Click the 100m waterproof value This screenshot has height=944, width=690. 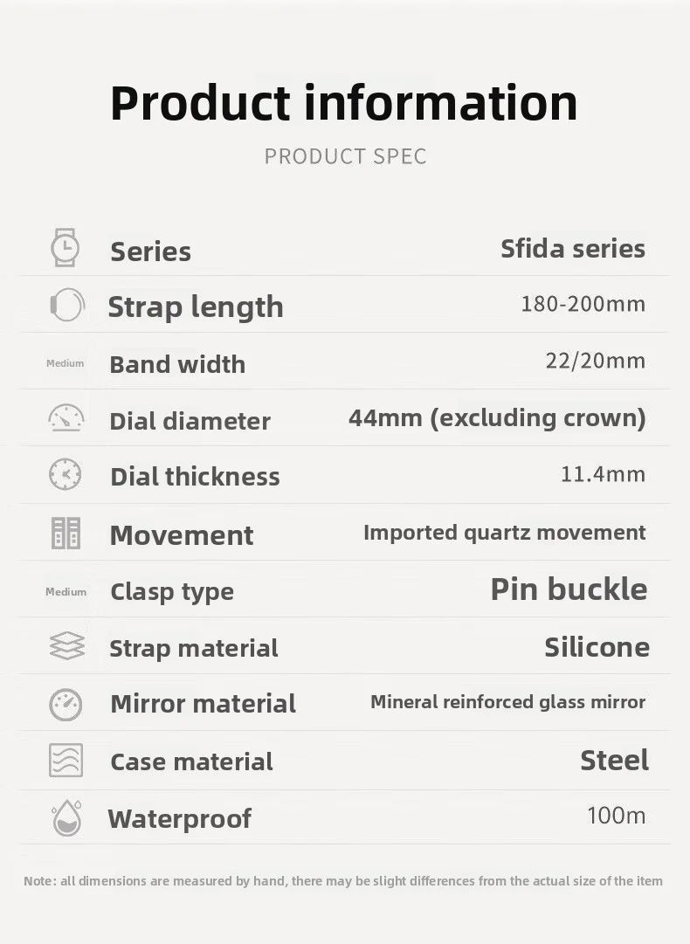click(x=616, y=817)
